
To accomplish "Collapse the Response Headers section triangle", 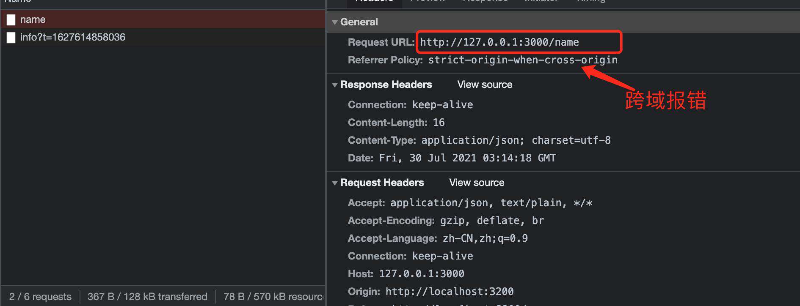I will 335,85.
